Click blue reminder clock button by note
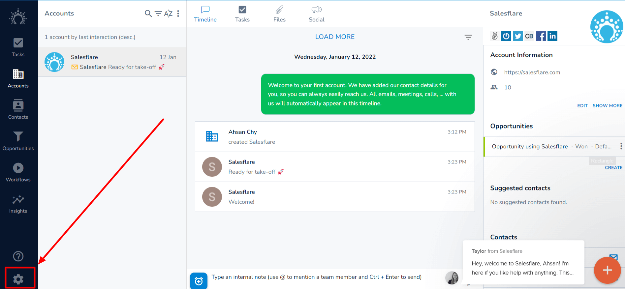This screenshot has height=289, width=625. pos(199,281)
